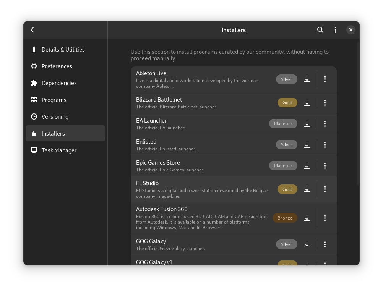Click the Bronze grade badge on Fusion 360
383x291 pixels.
(x=285, y=218)
